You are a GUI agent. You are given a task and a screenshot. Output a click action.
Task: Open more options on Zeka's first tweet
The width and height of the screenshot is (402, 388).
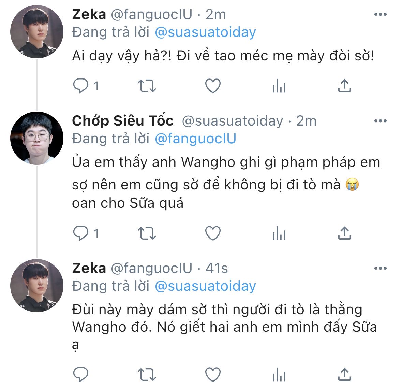tap(380, 14)
